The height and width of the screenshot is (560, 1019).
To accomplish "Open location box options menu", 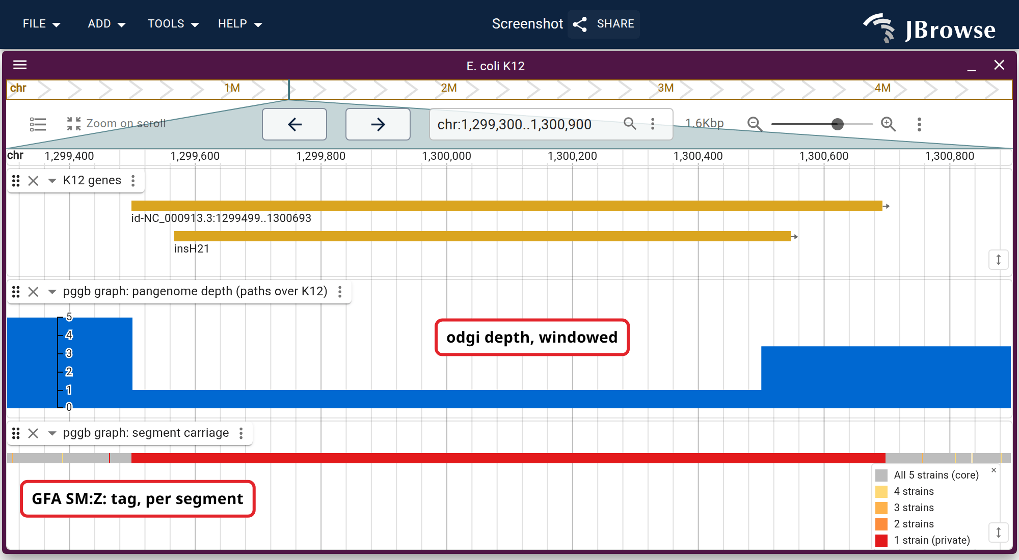I will pos(653,124).
